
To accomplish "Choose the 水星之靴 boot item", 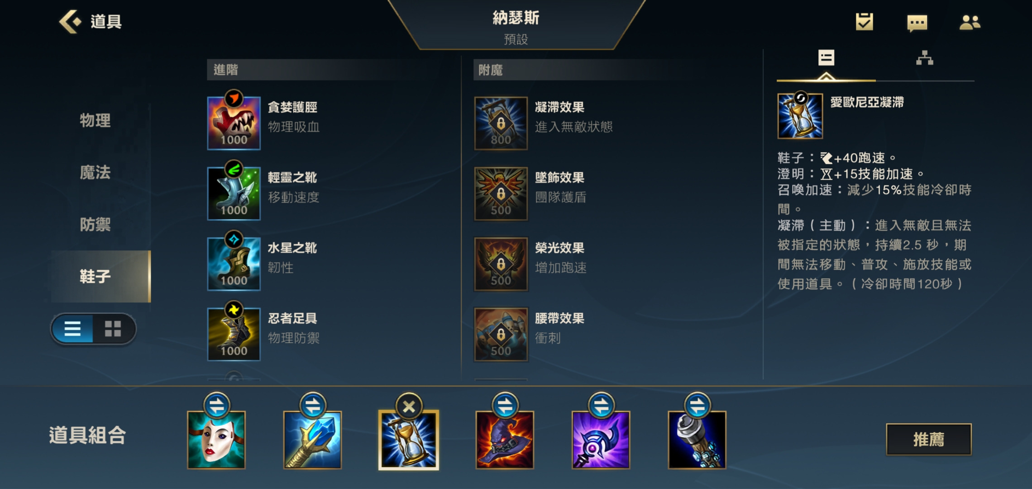I will tap(234, 264).
